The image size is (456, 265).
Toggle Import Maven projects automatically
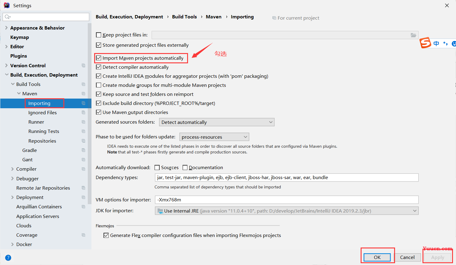pyautogui.click(x=98, y=58)
